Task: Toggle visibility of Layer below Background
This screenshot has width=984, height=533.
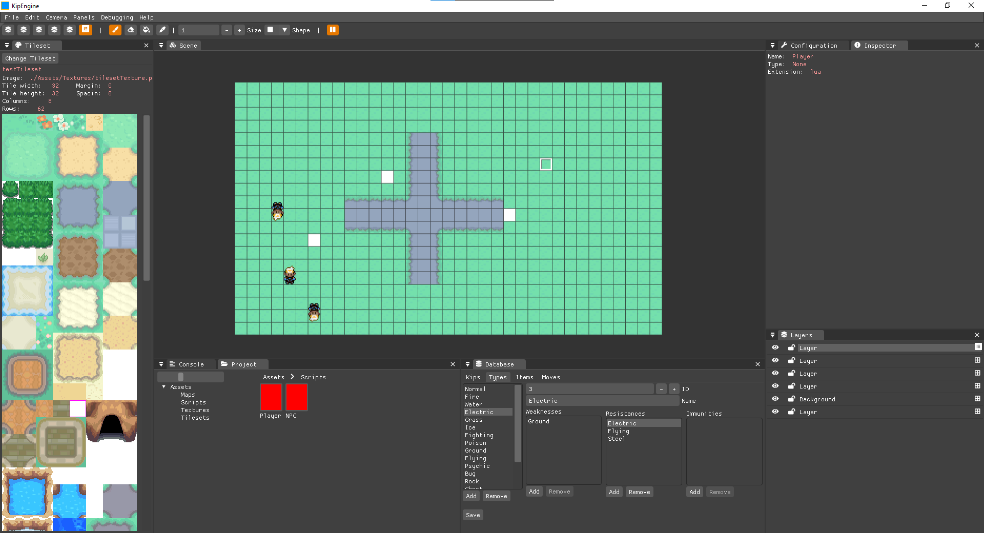Action: [775, 412]
